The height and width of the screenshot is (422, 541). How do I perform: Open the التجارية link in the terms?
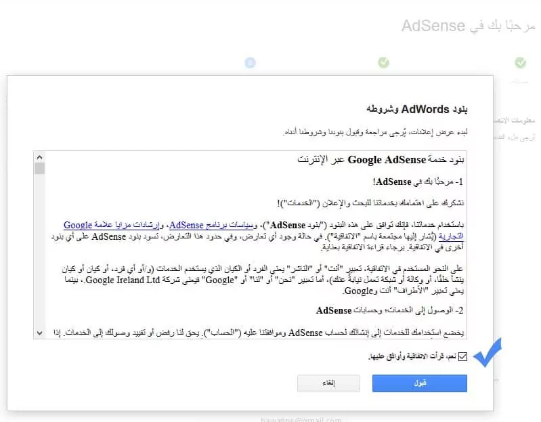451,236
